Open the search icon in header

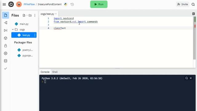tap(193, 4)
